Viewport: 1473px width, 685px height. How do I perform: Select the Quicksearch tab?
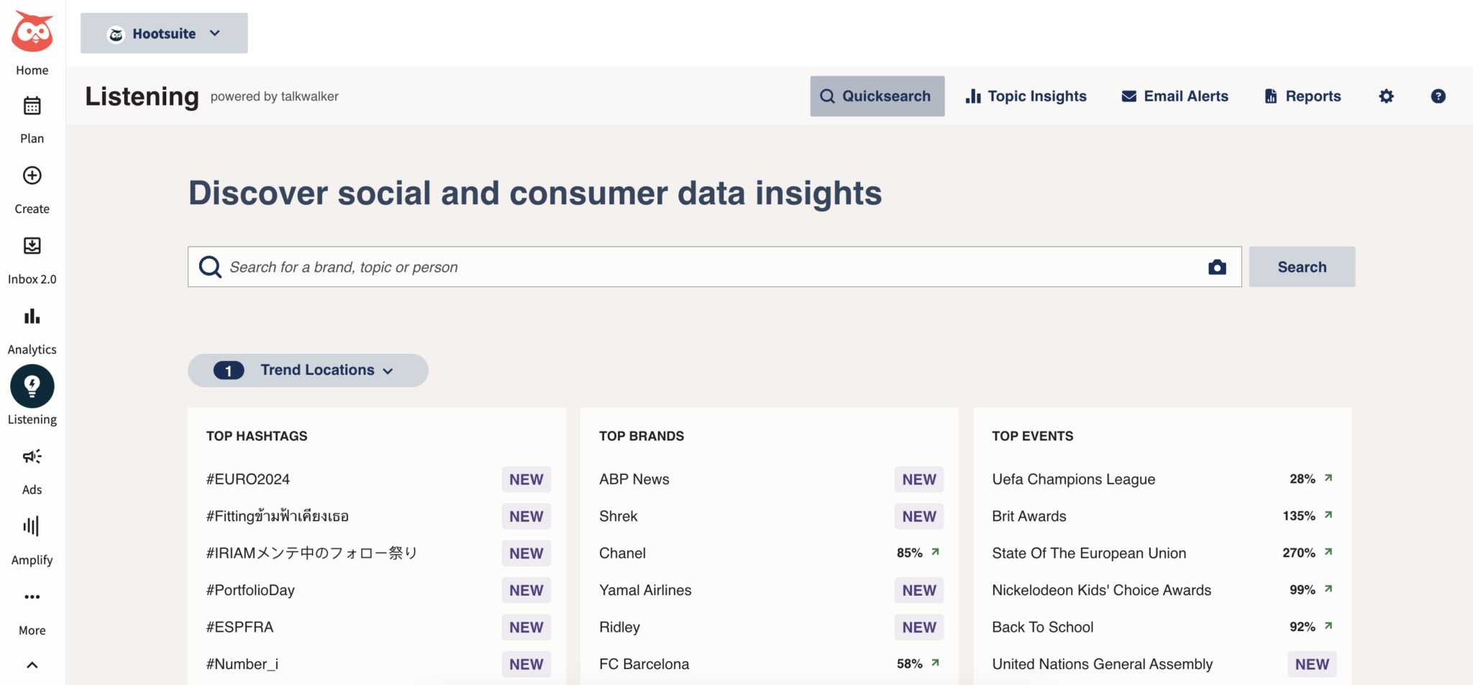(x=877, y=96)
